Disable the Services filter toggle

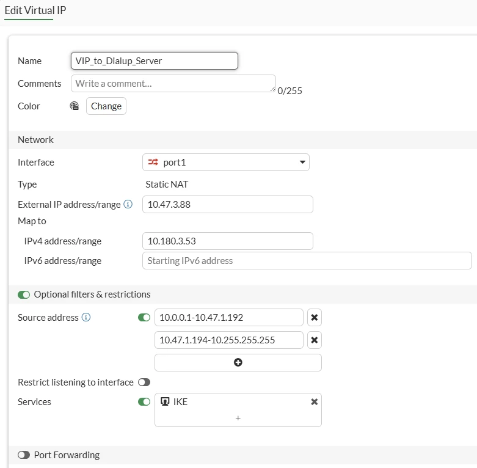click(144, 401)
